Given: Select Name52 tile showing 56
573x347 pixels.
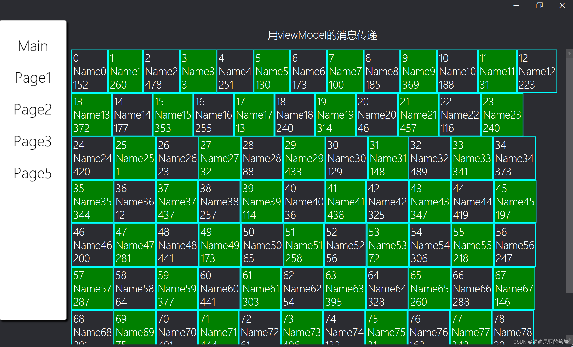Looking at the screenshot, I should pos(345,245).
